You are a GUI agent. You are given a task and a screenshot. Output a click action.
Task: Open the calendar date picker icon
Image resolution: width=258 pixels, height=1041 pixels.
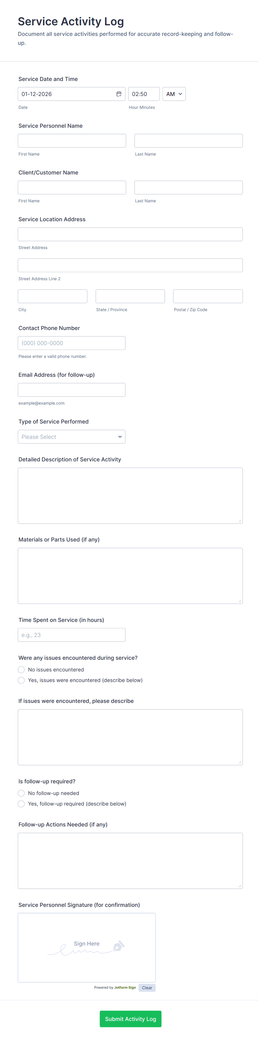click(119, 94)
